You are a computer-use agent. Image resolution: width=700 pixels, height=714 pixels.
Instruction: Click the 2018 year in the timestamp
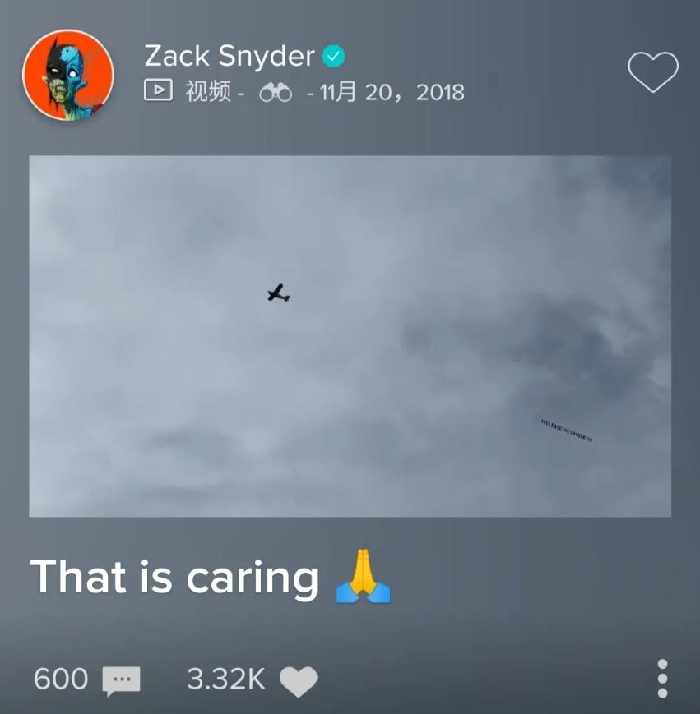(440, 93)
